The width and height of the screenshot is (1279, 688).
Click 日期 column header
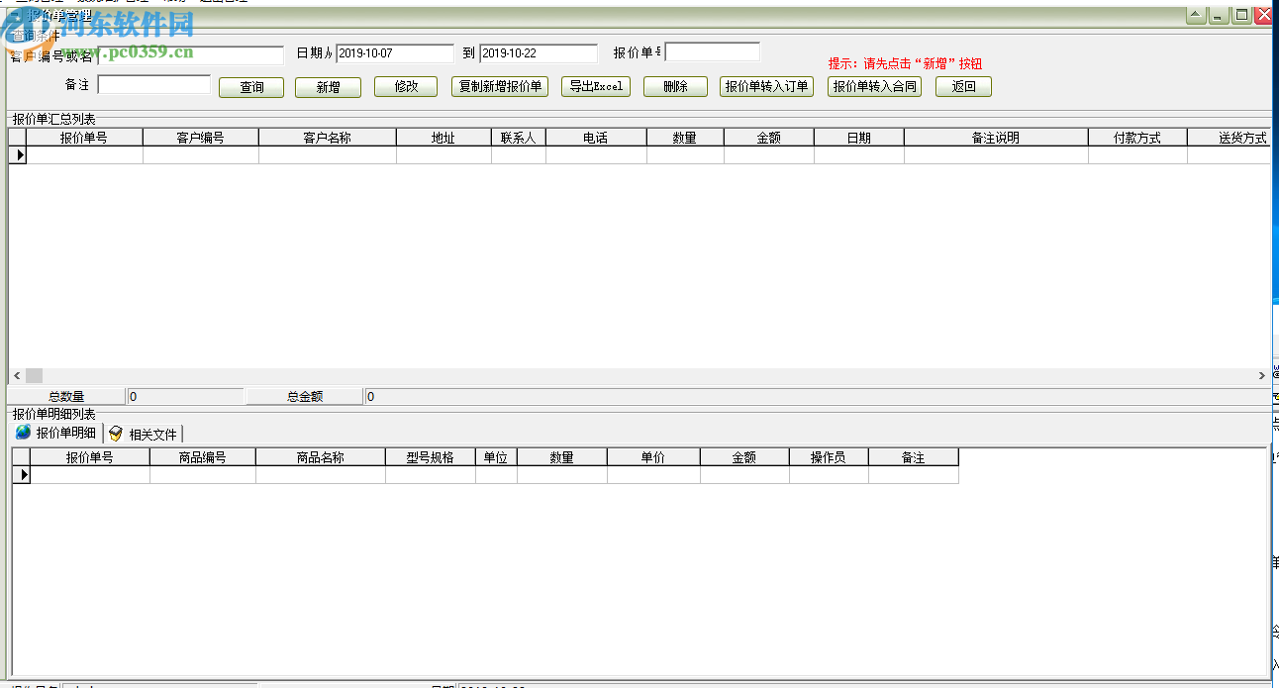coord(859,138)
